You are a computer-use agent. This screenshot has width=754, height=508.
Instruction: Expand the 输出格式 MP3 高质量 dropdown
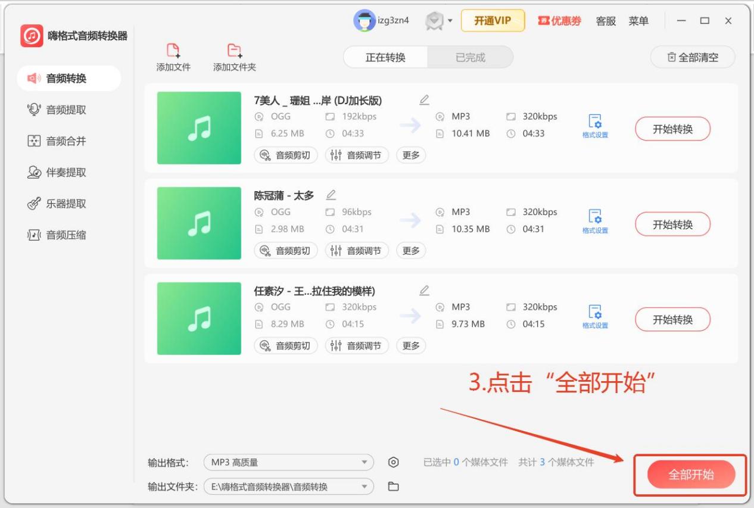pos(288,462)
